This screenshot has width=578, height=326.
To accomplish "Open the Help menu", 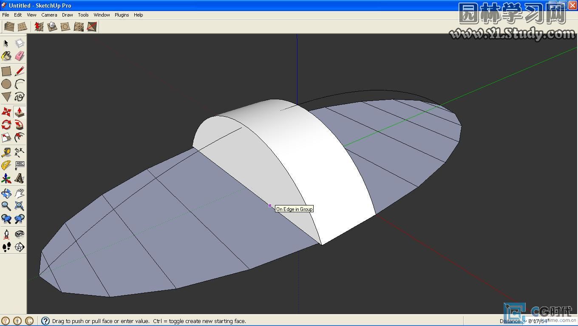I will pos(139,15).
